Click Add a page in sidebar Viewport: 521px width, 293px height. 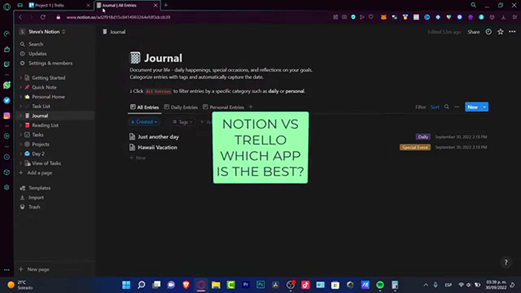coord(36,173)
